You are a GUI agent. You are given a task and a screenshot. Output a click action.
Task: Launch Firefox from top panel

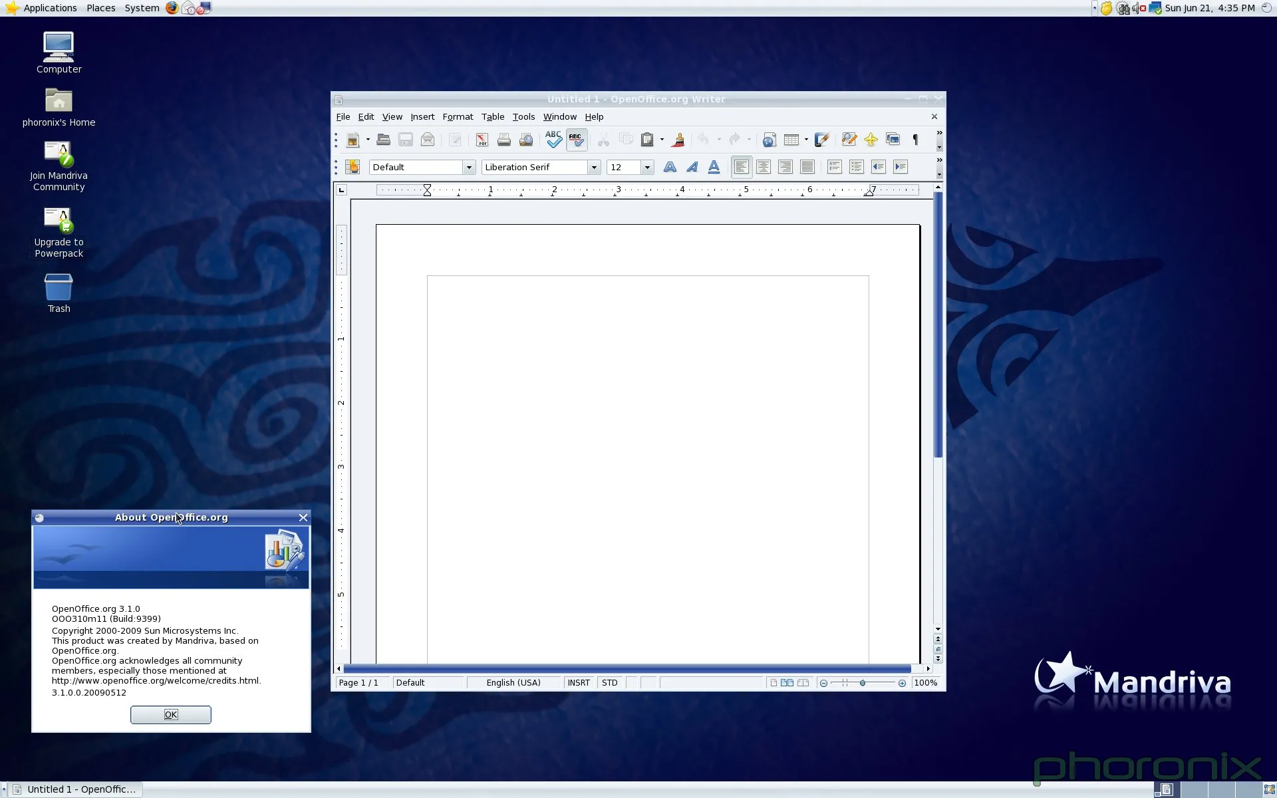pyautogui.click(x=172, y=8)
